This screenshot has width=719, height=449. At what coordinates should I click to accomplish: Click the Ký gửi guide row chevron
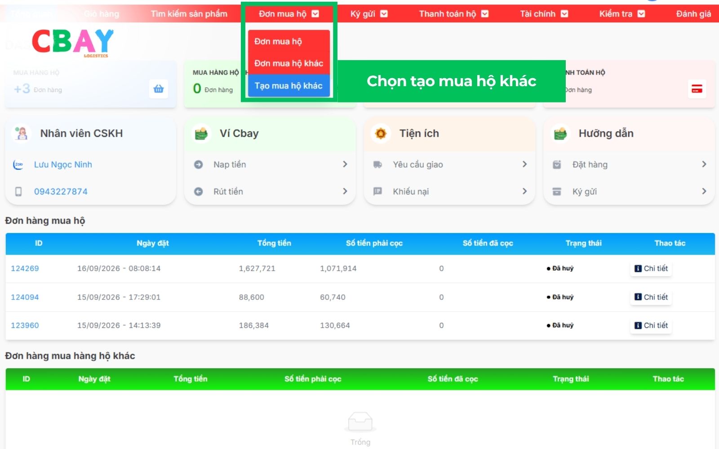tap(704, 191)
